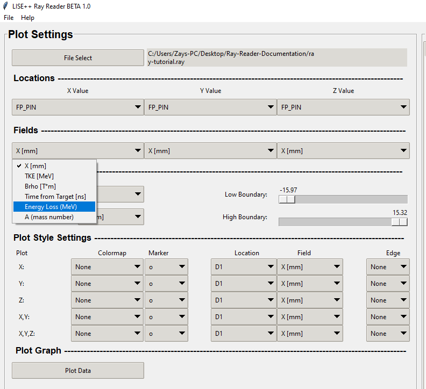The height and width of the screenshot is (389, 426).
Task: Click the LISE++ feather app icon
Action: [5, 6]
